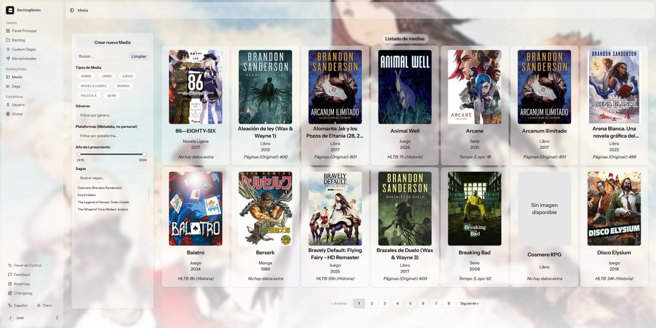Go to page 2 of media list
Image resolution: width=656 pixels, height=328 pixels.
click(x=372, y=303)
